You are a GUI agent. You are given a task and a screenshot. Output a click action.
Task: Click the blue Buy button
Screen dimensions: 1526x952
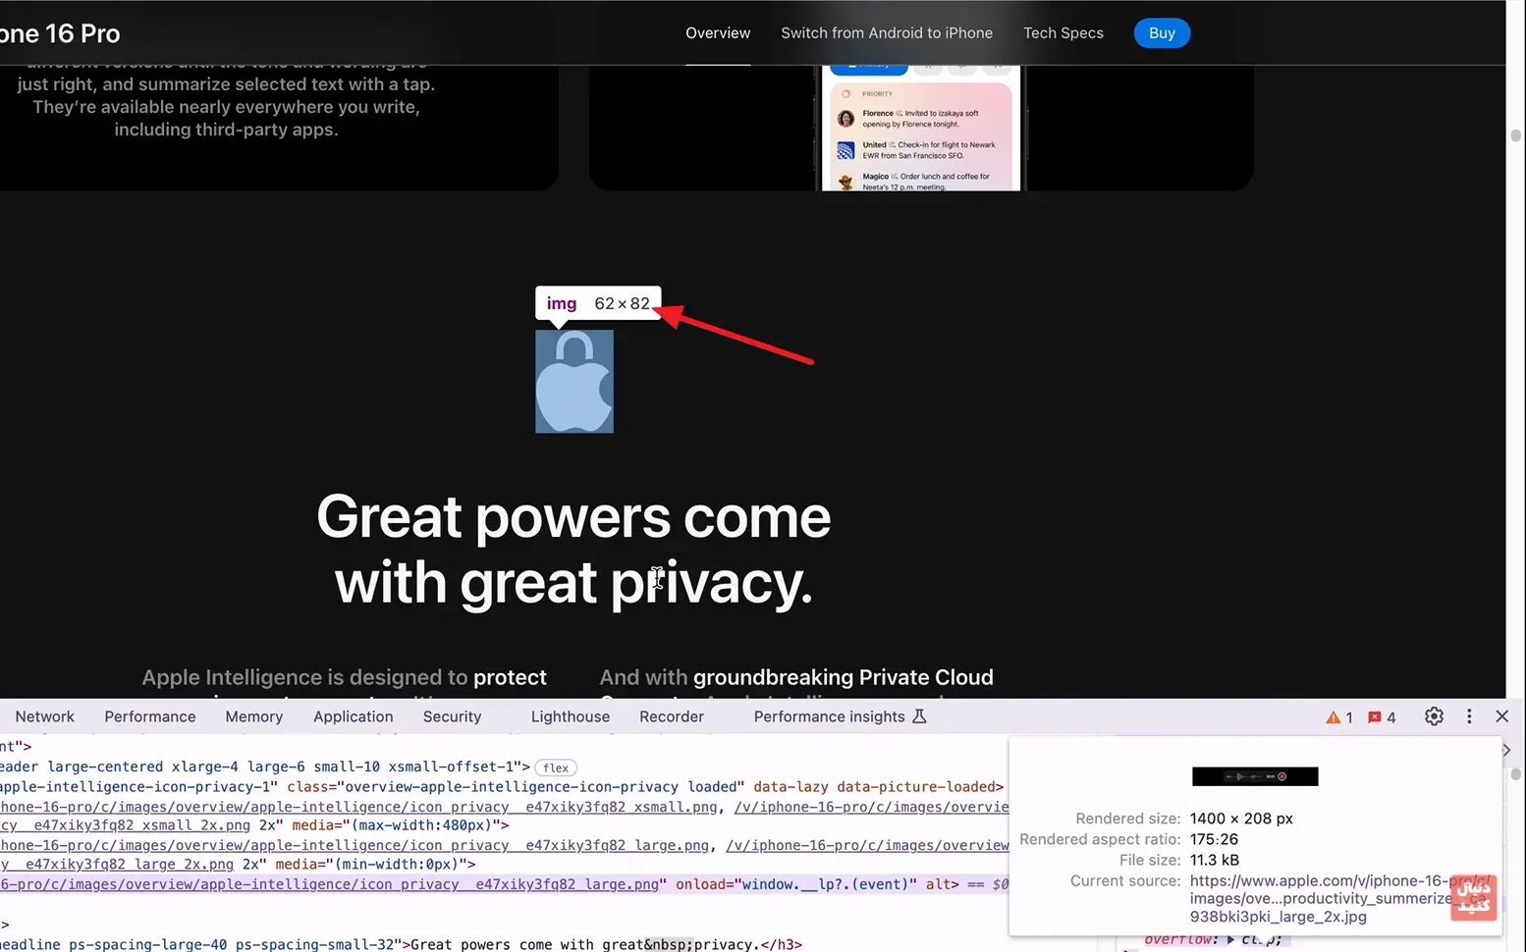coord(1162,33)
